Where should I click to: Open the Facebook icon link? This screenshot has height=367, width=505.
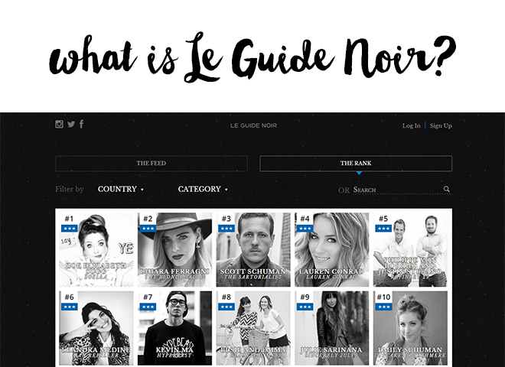pyautogui.click(x=81, y=124)
